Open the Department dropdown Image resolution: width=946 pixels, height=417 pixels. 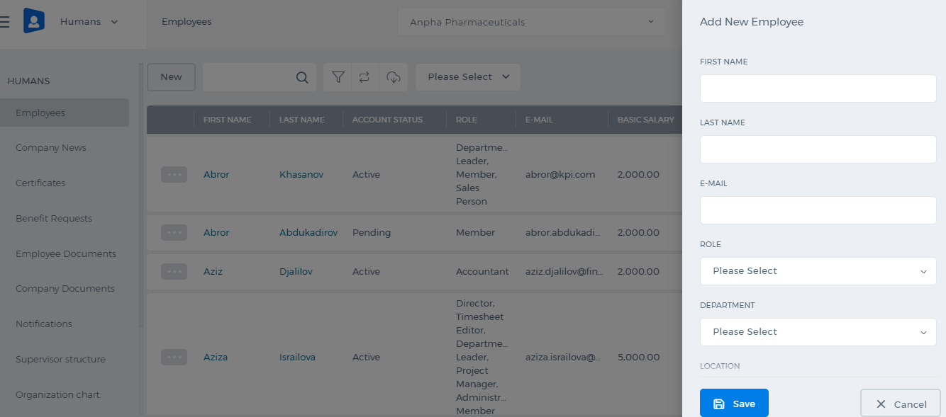[818, 332]
